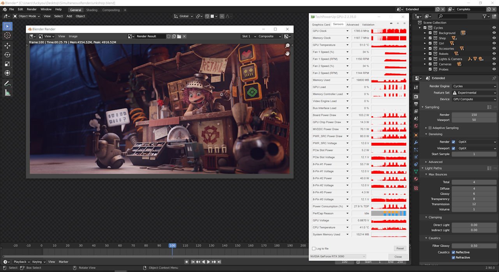The image size is (499, 272).
Task: Choose the Move tool
Action: [7, 46]
